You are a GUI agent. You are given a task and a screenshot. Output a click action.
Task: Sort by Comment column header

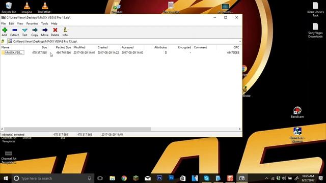coord(200,47)
